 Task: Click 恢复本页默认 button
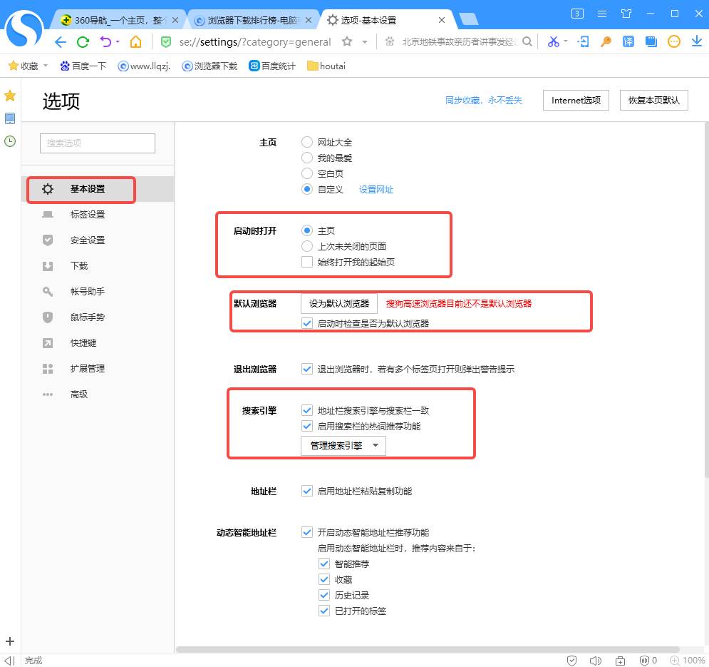[x=653, y=100]
